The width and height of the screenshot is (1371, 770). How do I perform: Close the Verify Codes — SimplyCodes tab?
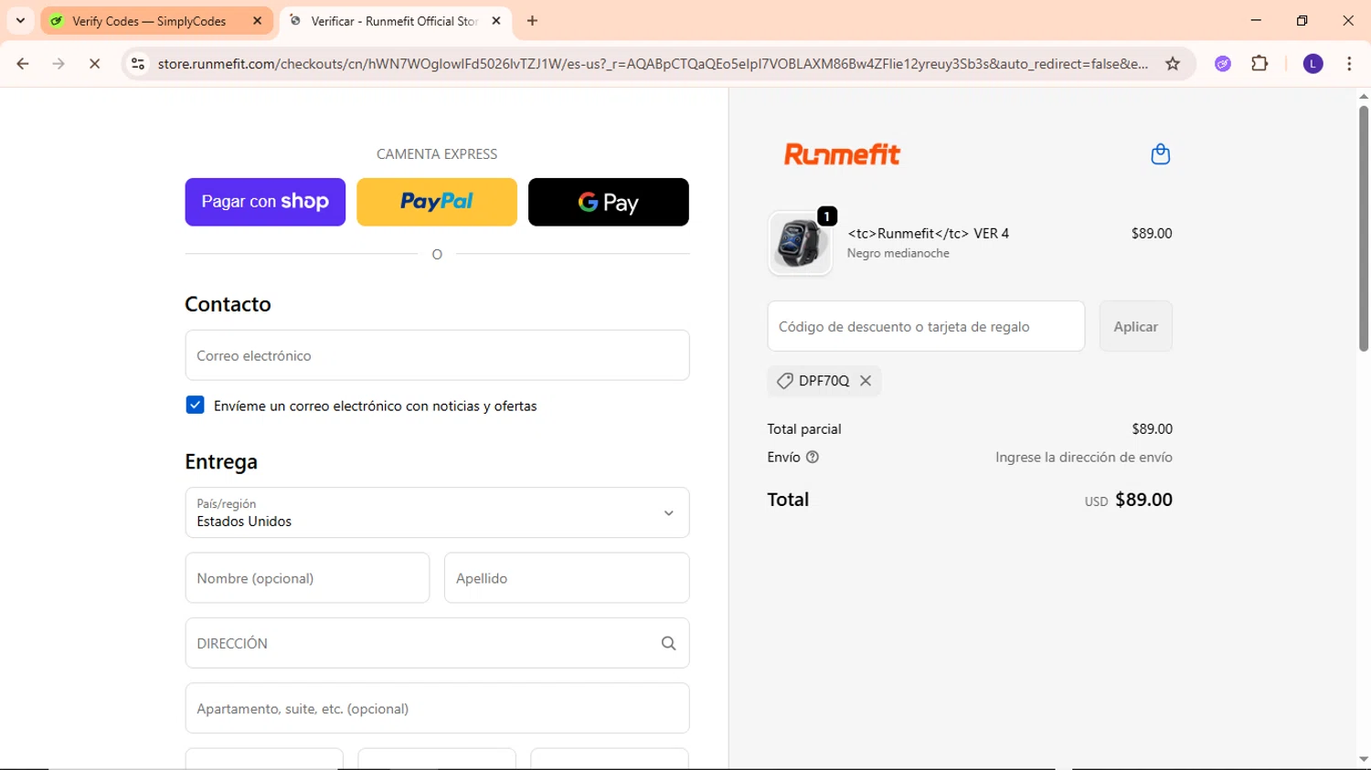257,21
